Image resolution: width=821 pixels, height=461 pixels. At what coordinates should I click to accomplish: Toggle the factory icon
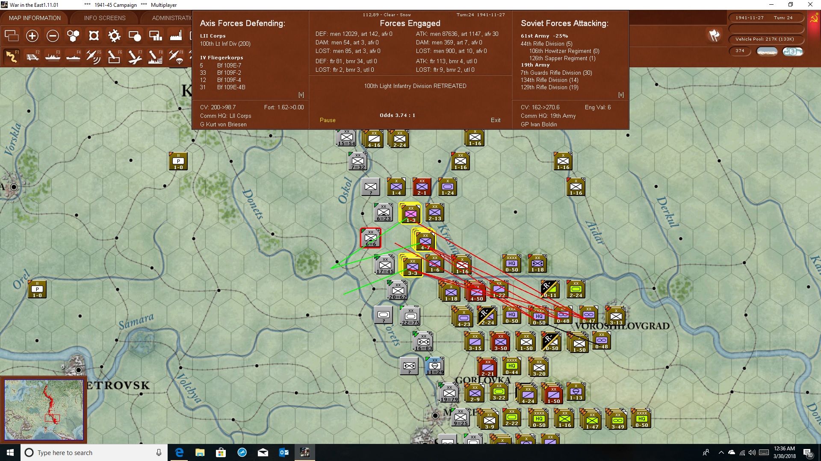pos(176,36)
